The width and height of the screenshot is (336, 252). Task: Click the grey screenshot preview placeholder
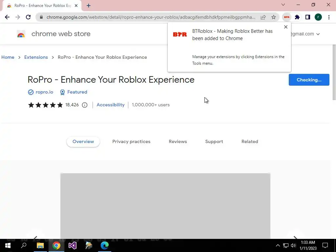click(165, 206)
